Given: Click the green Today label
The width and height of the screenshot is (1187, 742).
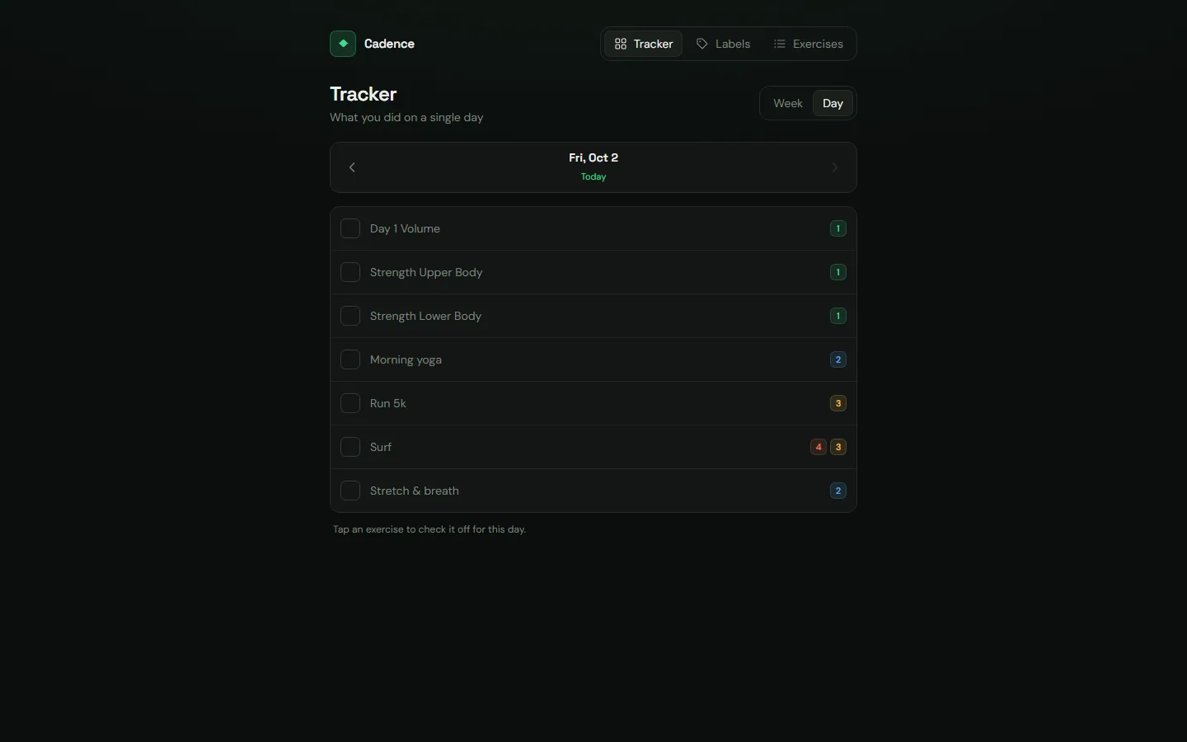Looking at the screenshot, I should coord(593,176).
